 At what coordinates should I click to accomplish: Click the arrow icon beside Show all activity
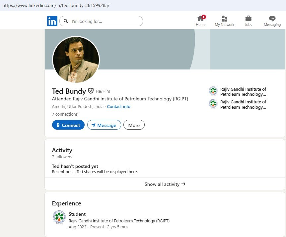point(183,184)
